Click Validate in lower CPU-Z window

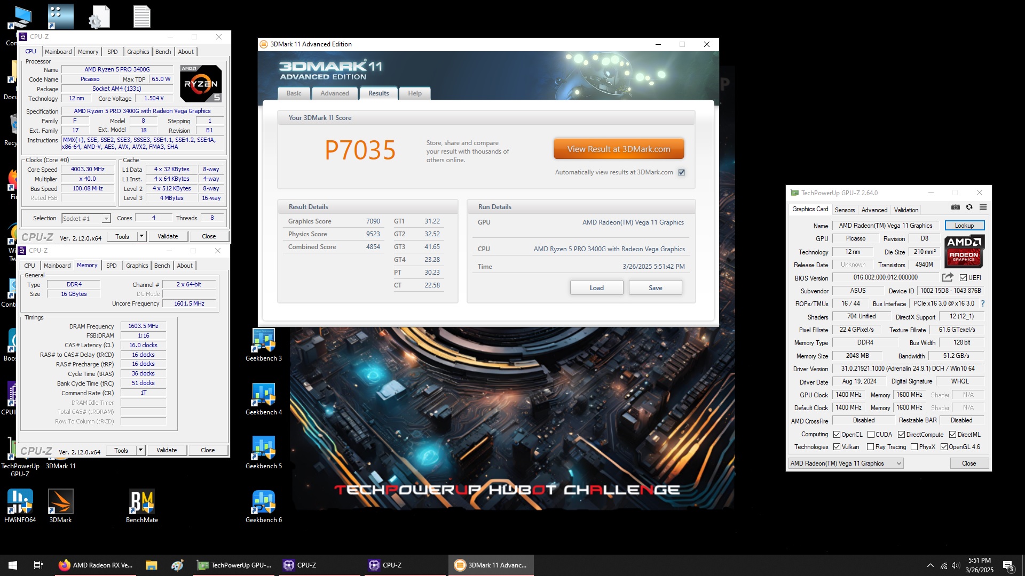(167, 450)
